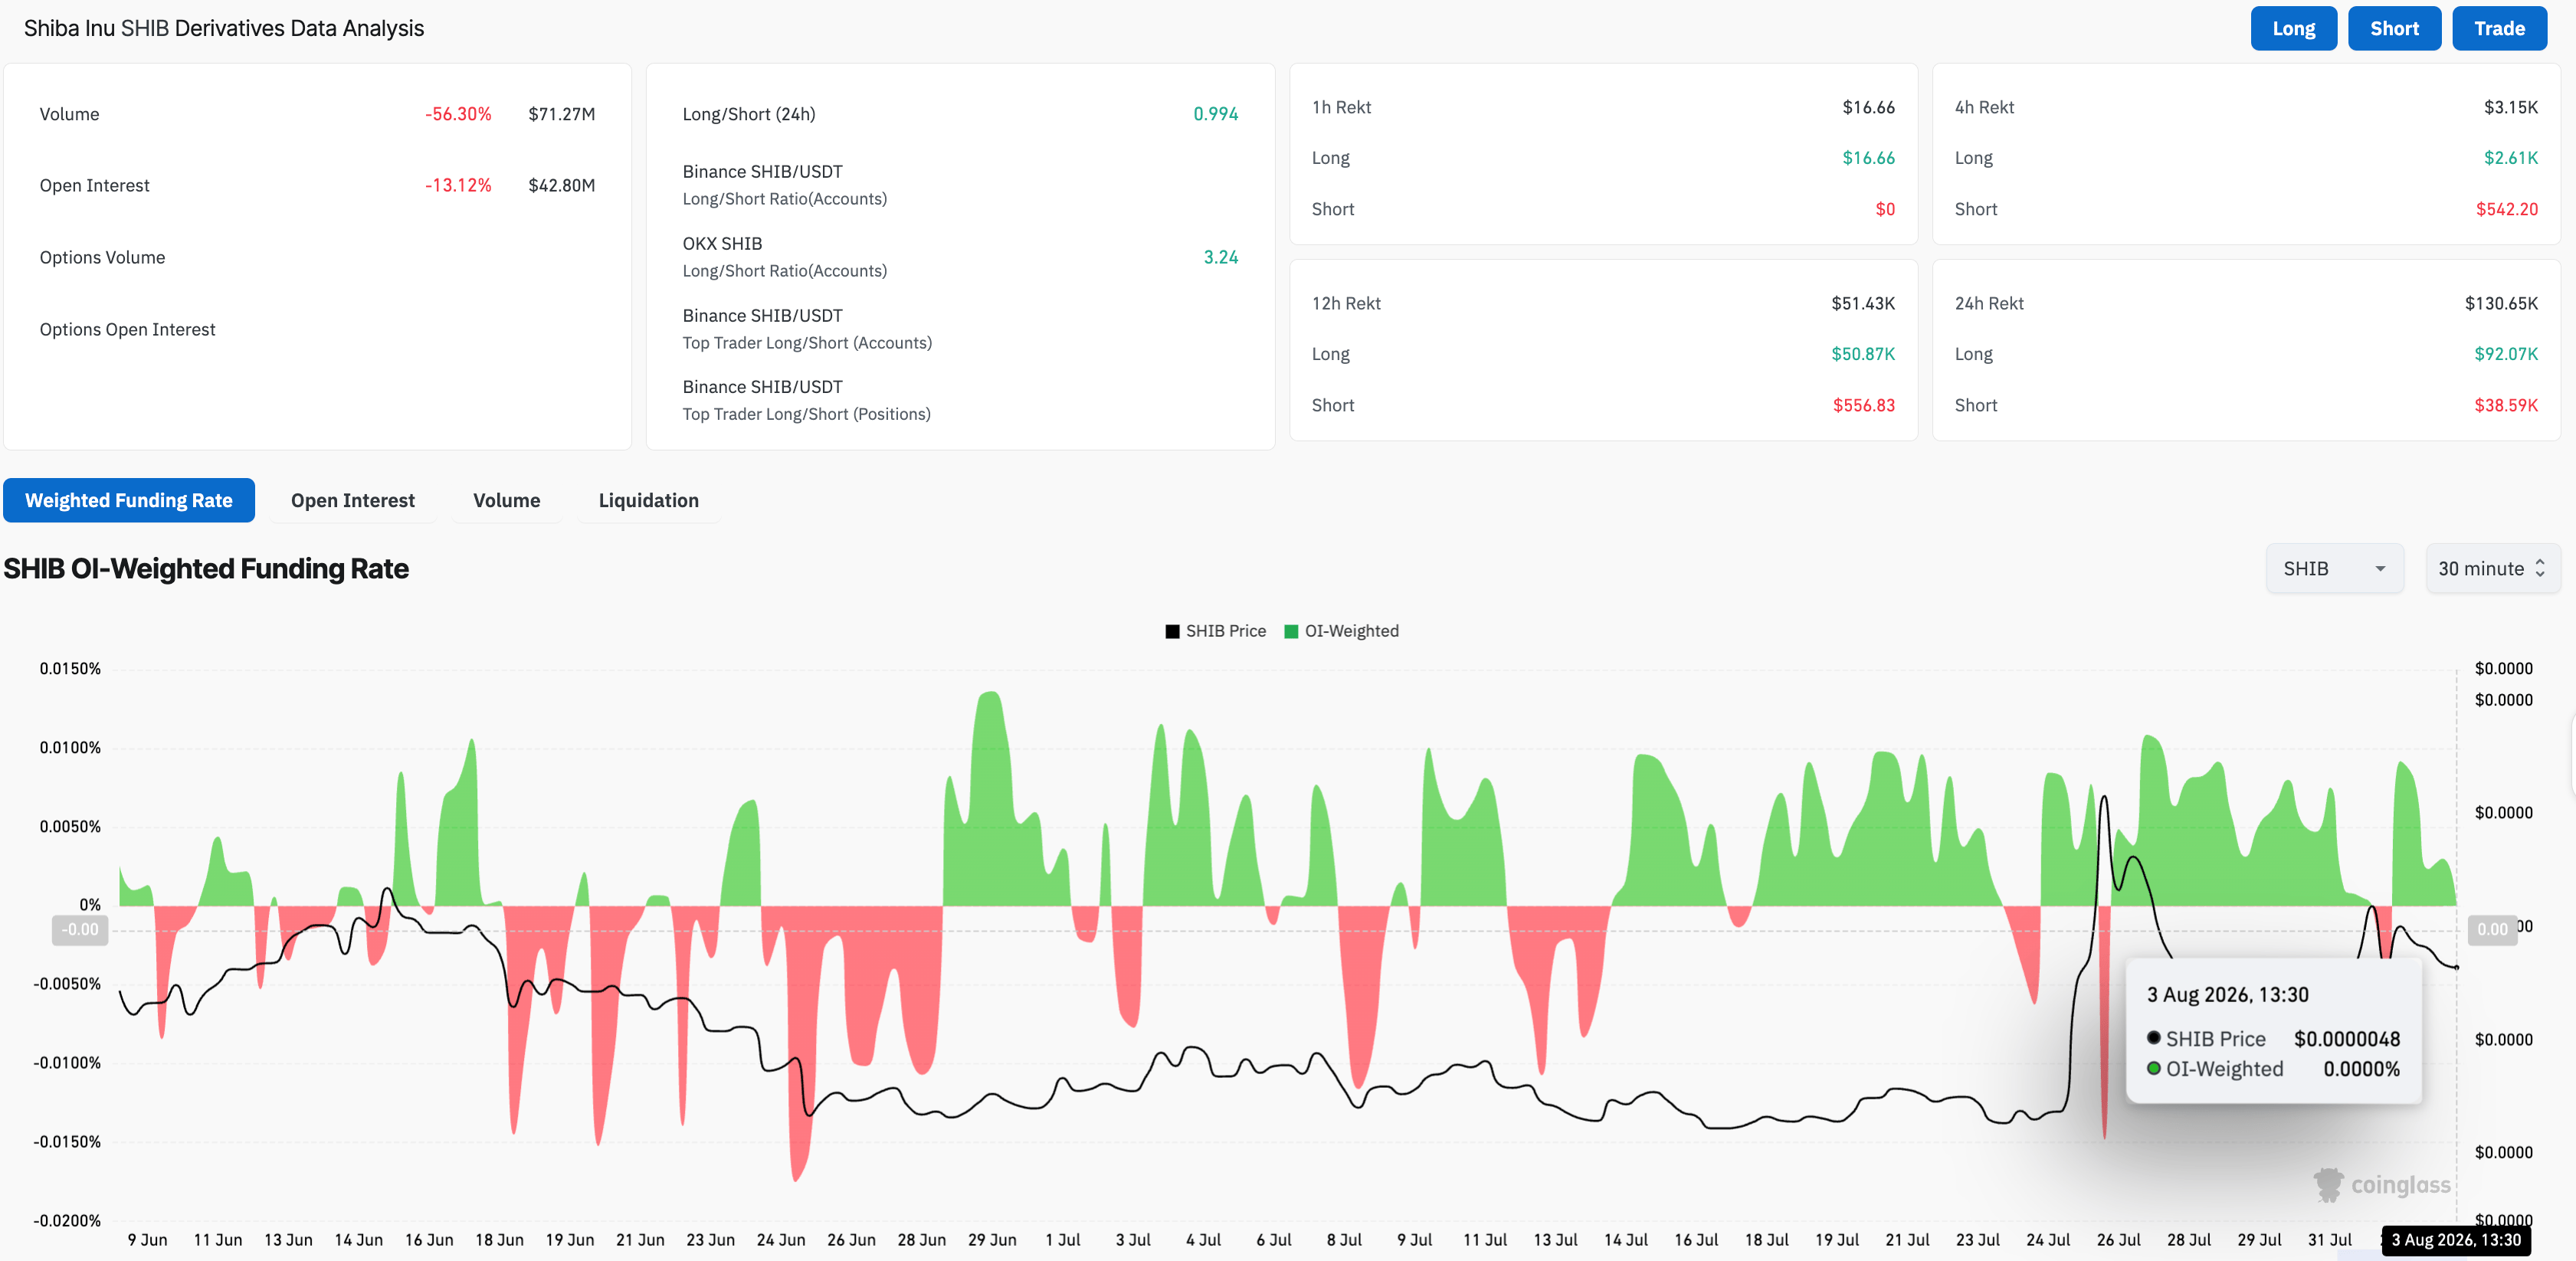Viewport: 2576px width, 1261px height.
Task: Click the 12h Rekt total $51.43K
Action: coord(1863,303)
